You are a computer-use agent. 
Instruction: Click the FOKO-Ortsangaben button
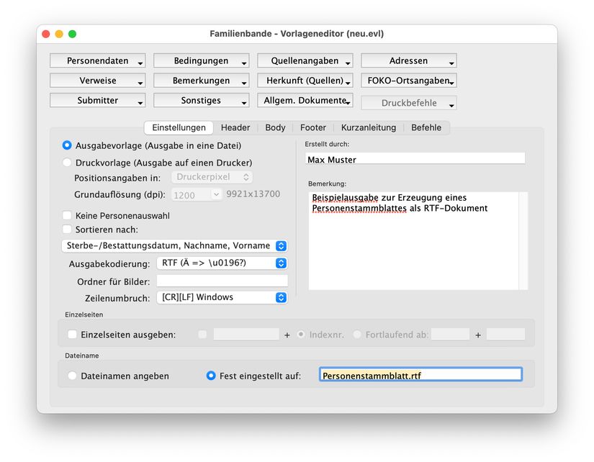(408, 81)
